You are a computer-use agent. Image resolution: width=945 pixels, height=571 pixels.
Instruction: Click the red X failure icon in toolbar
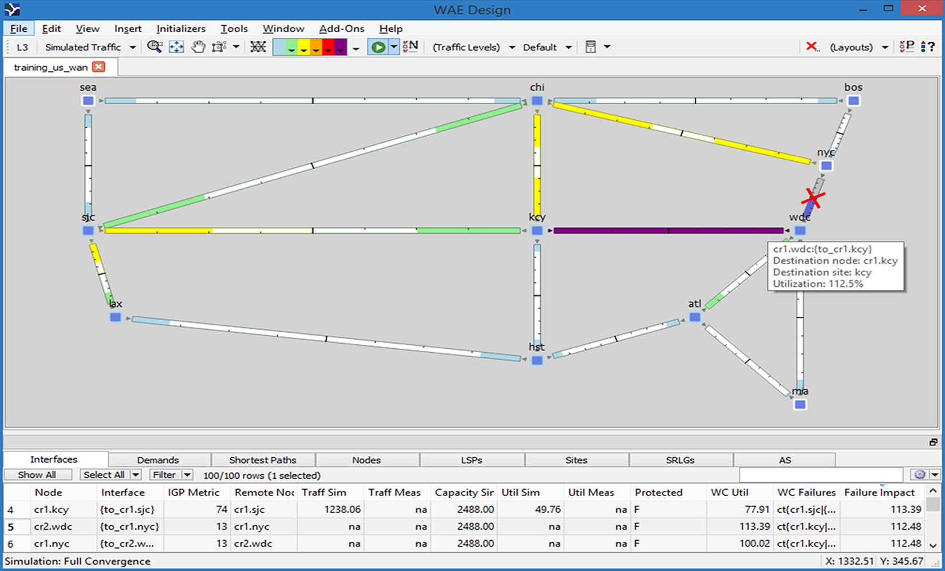812,47
